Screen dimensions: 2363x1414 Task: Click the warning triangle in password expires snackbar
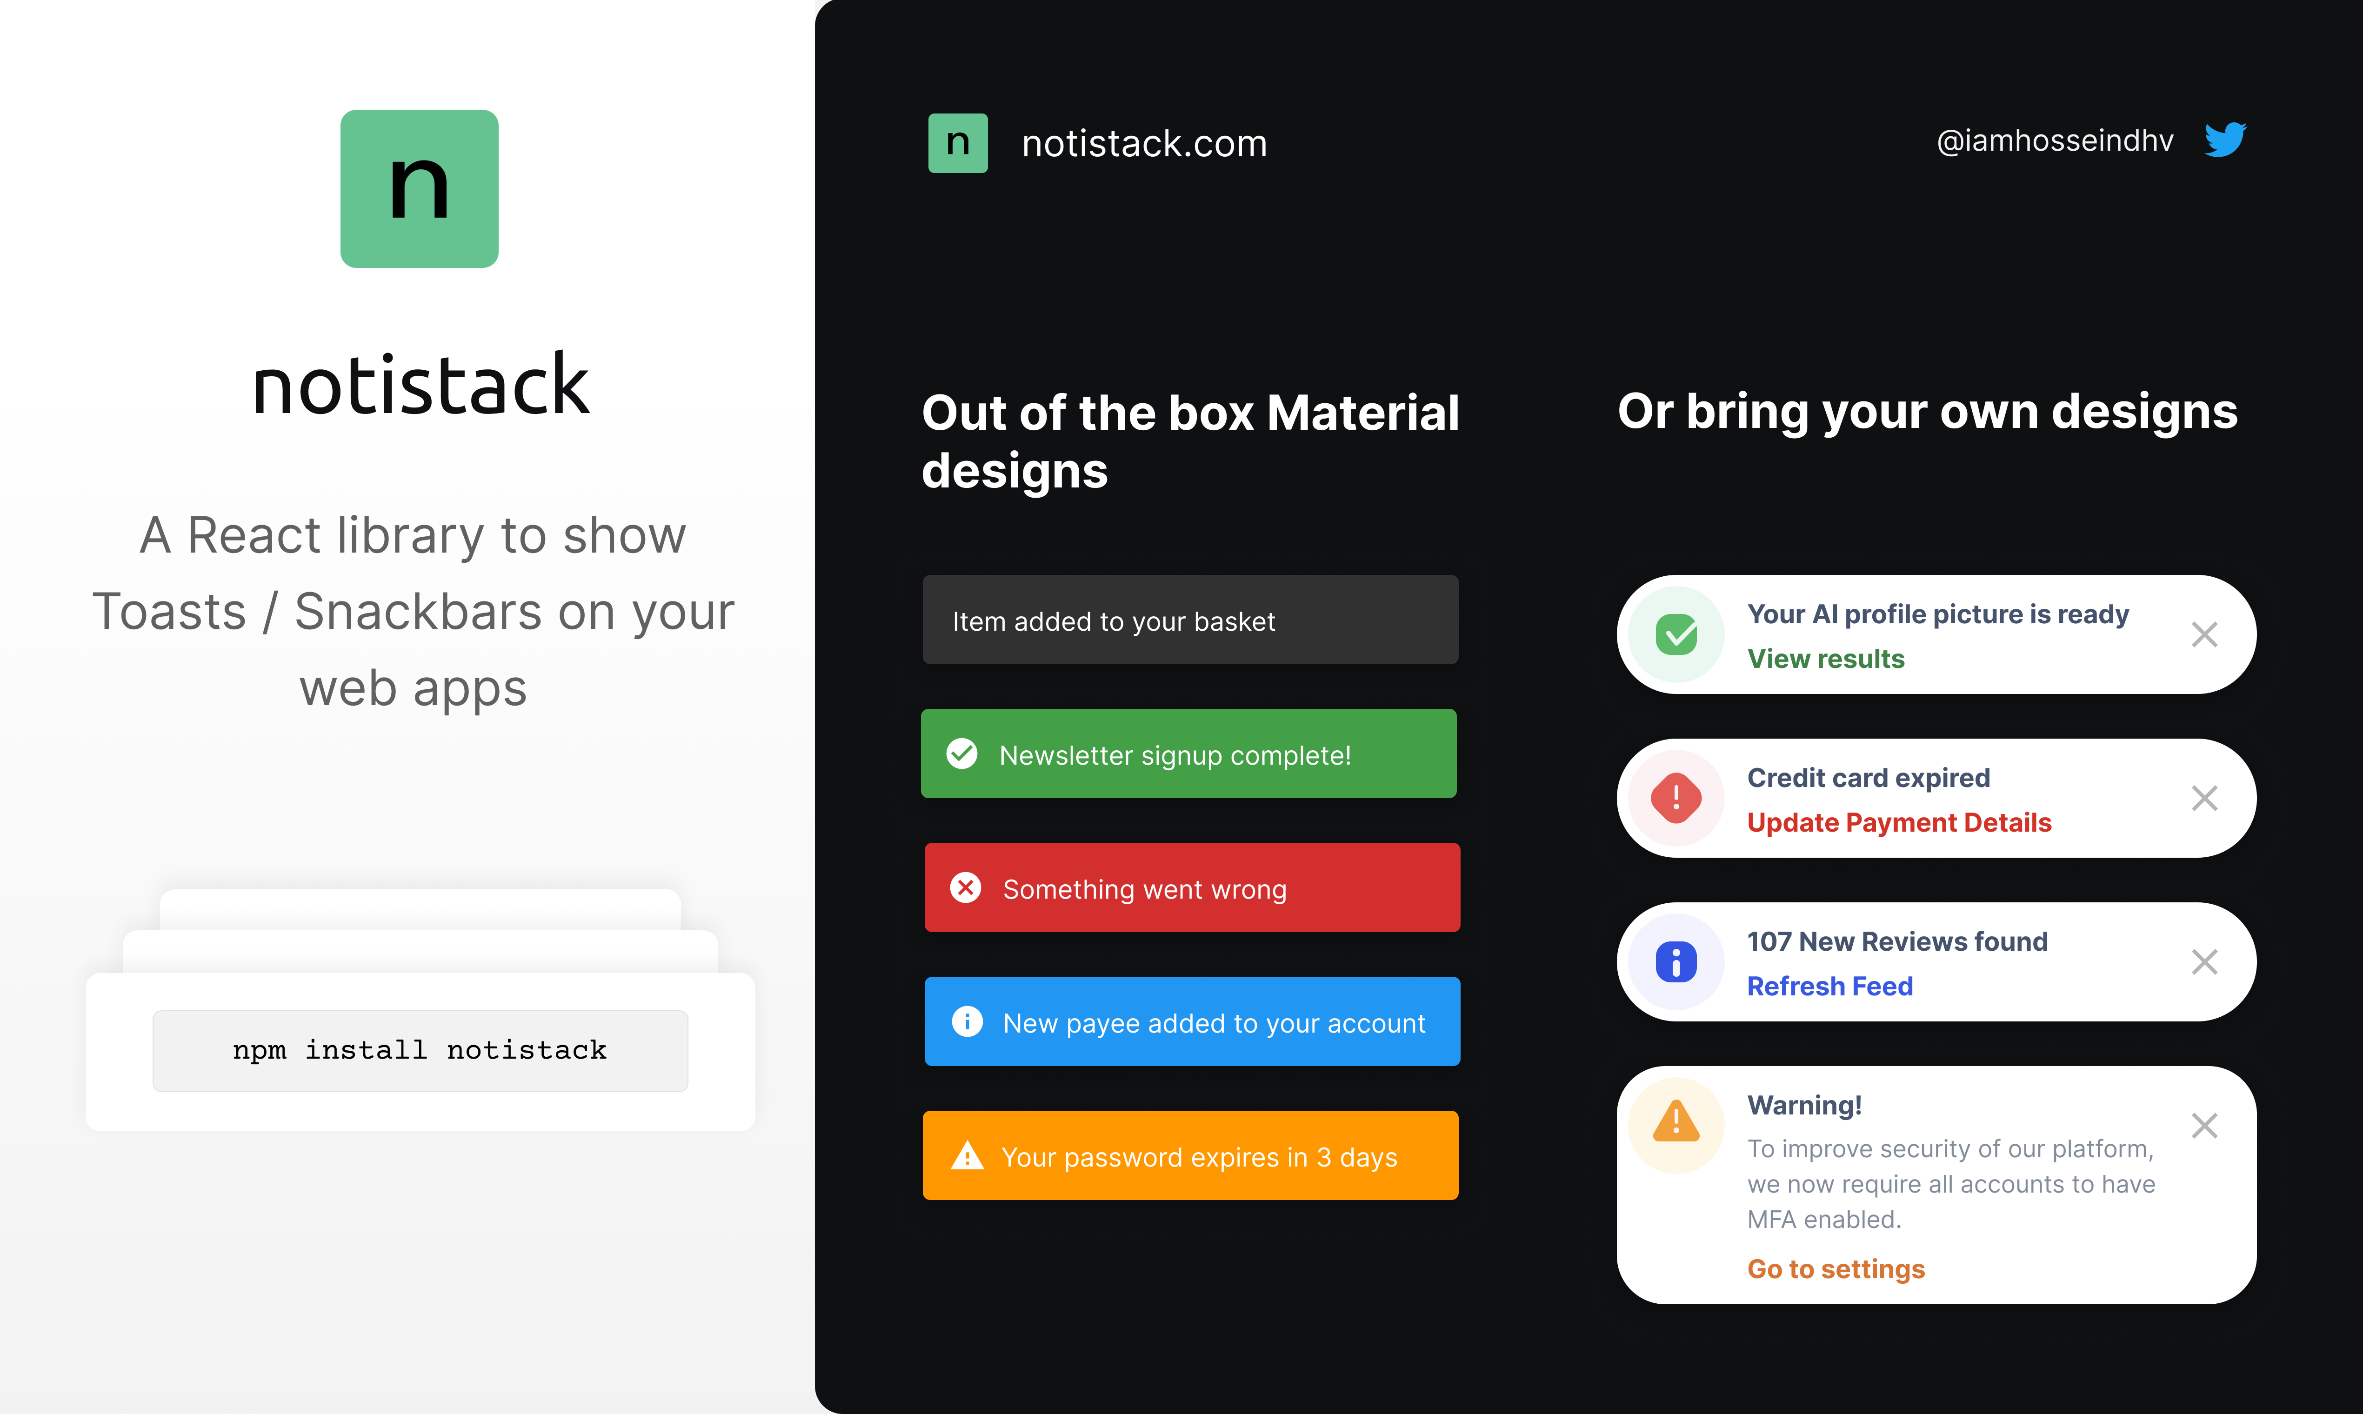(x=967, y=1156)
